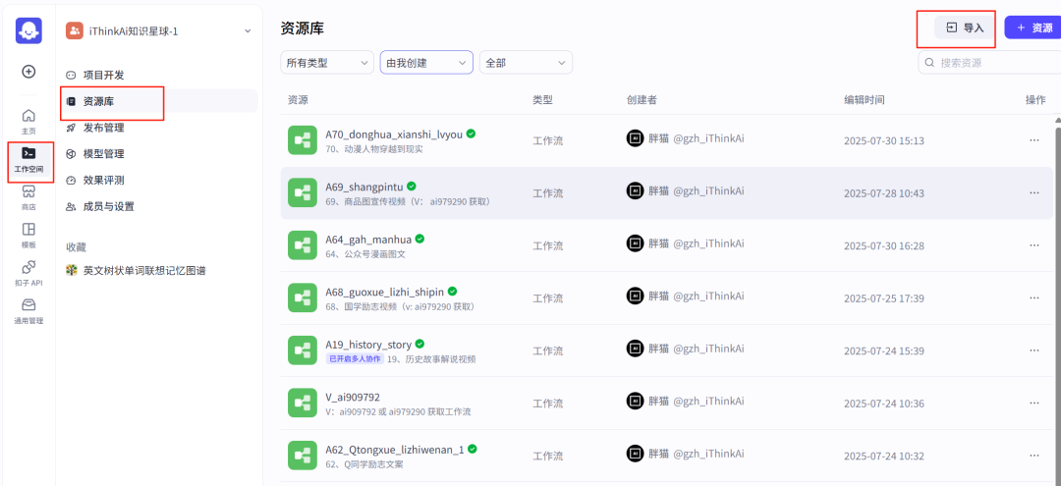
Task: Click 工作流 type in V_ai909792 row
Action: coord(547,404)
